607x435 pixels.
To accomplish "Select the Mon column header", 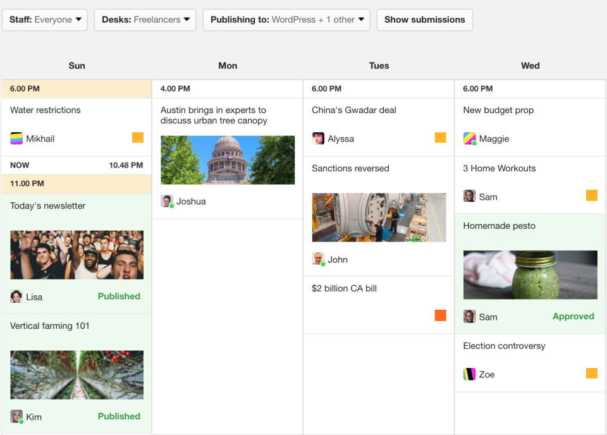I will pos(228,65).
